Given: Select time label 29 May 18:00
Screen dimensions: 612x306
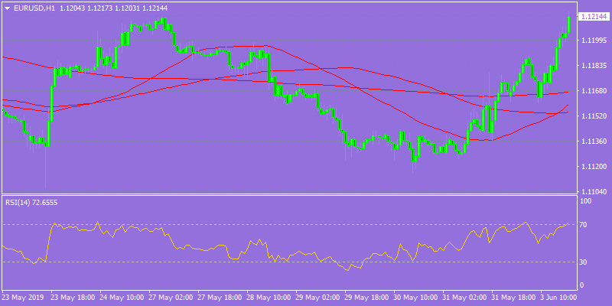Looking at the screenshot, I should 367,298.
